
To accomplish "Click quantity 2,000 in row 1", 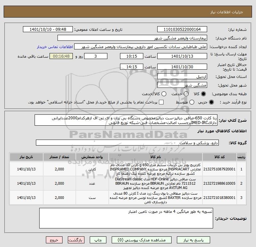I will (60, 169).
